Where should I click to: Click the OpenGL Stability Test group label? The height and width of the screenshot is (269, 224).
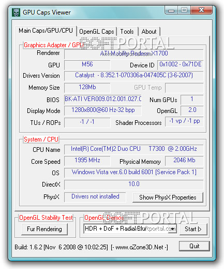pyautogui.click(x=46, y=218)
